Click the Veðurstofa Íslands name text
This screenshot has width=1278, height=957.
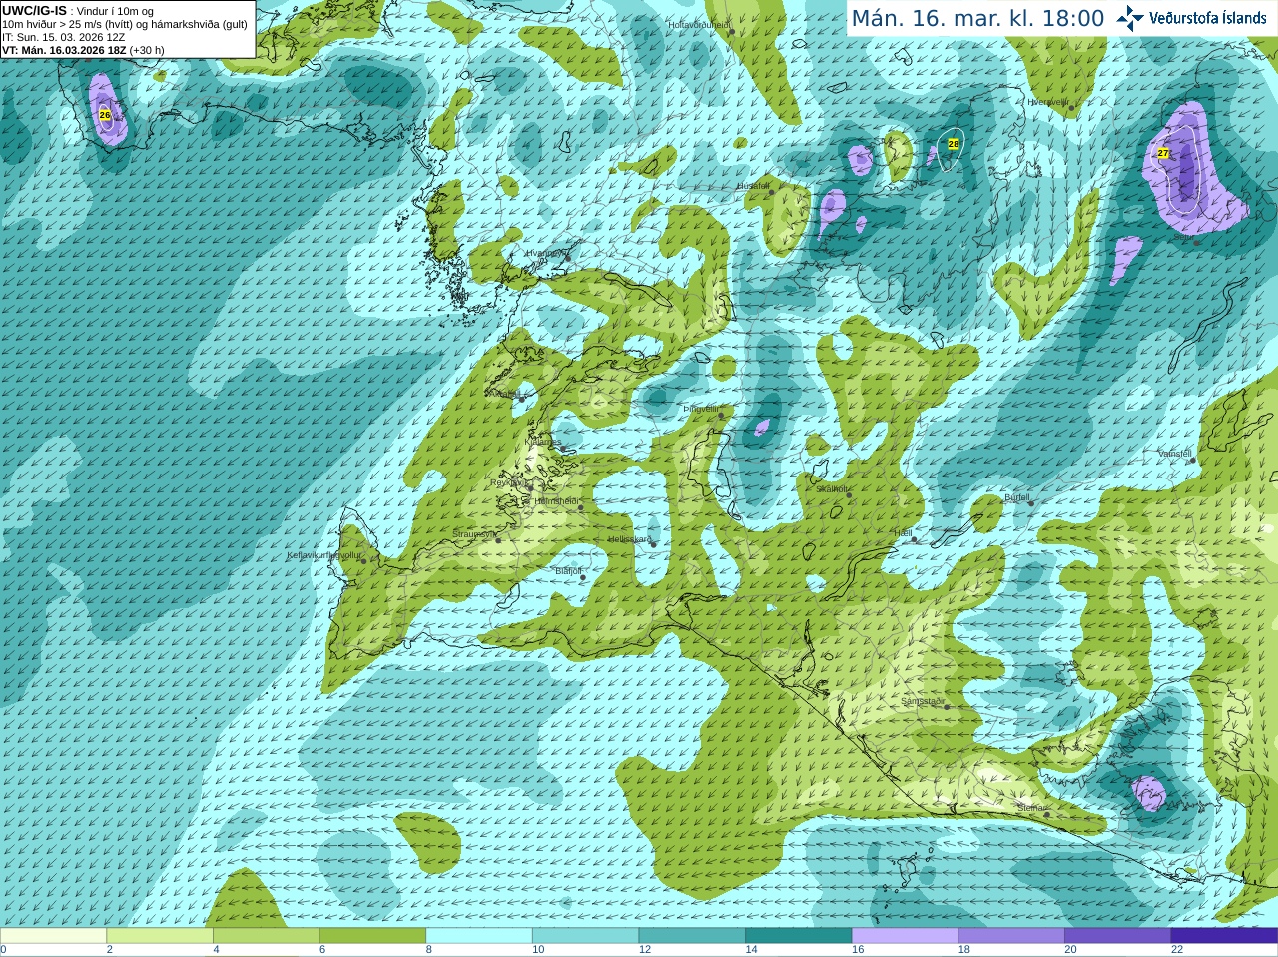coord(1207,18)
